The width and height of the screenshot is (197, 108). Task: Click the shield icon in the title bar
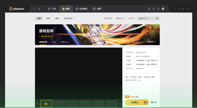coord(149,9)
